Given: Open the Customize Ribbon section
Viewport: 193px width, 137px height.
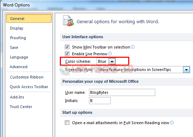Looking at the screenshot, I should point(27,77).
